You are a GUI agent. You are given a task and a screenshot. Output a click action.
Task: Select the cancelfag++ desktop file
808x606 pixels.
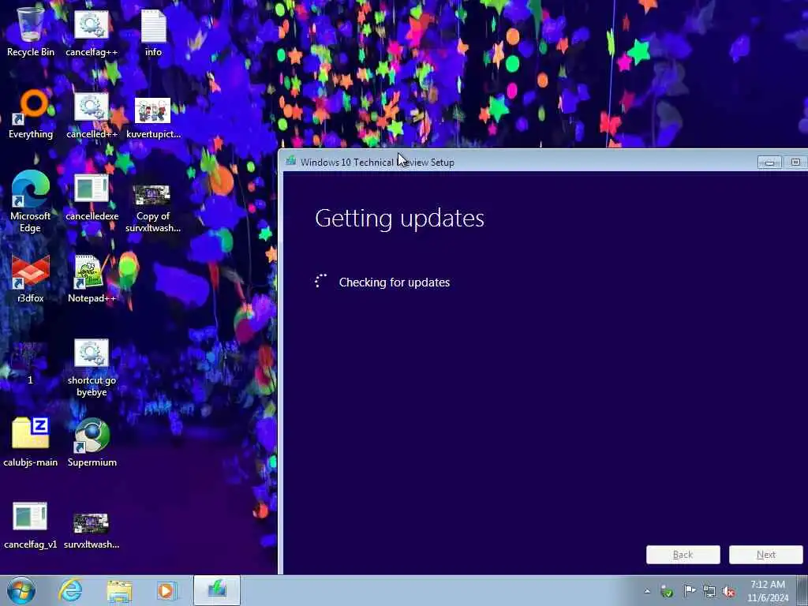pyautogui.click(x=92, y=32)
